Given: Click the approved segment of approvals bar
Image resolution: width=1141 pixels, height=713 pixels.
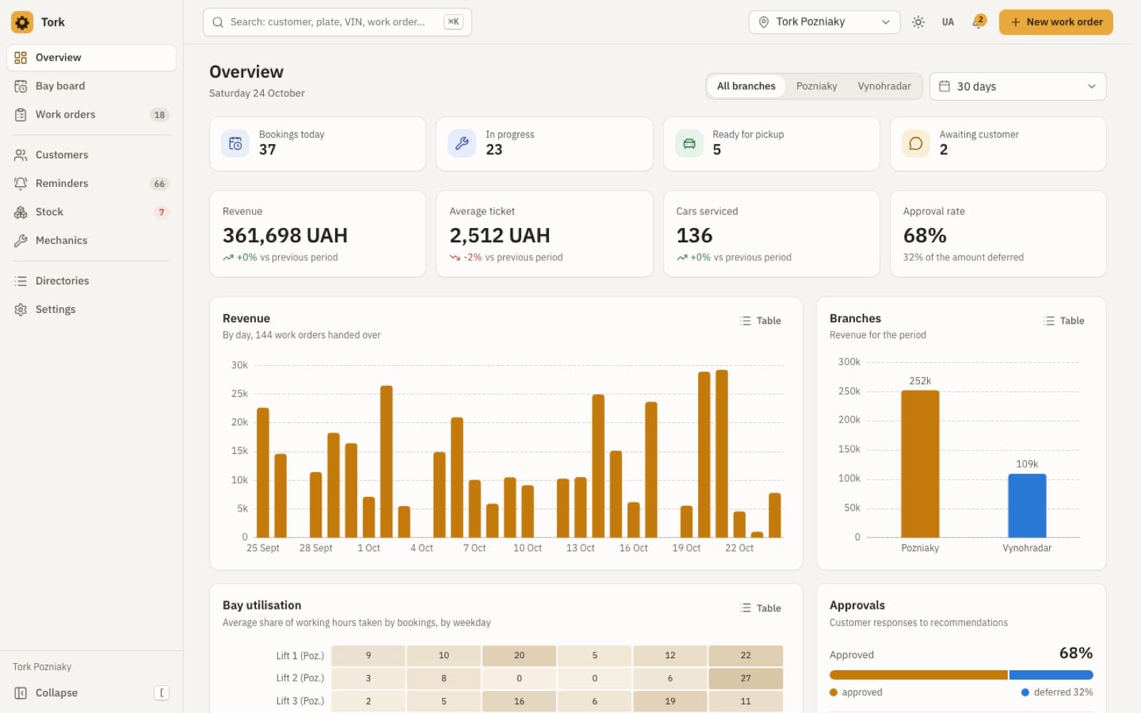Looking at the screenshot, I should [x=919, y=674].
